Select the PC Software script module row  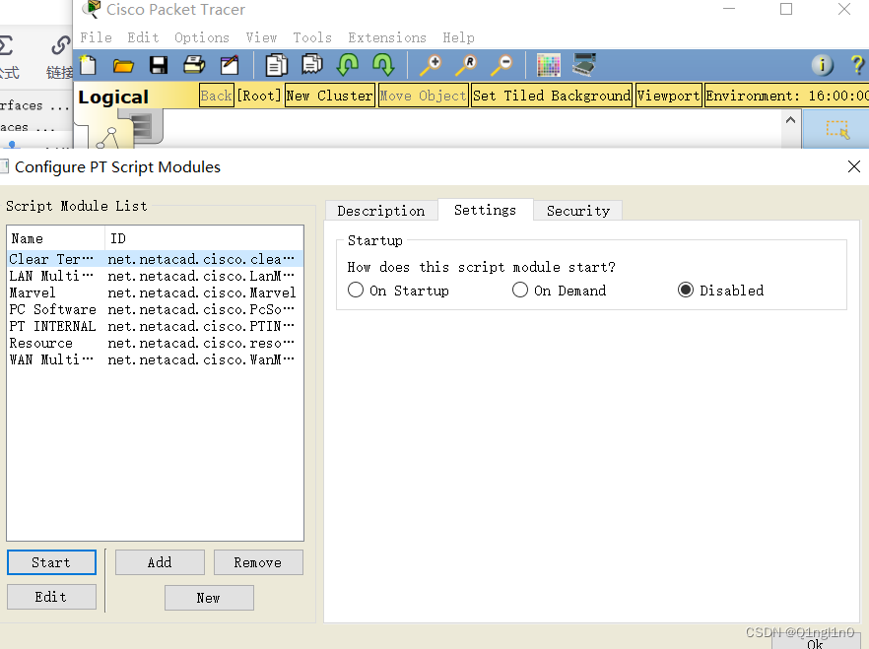[156, 309]
